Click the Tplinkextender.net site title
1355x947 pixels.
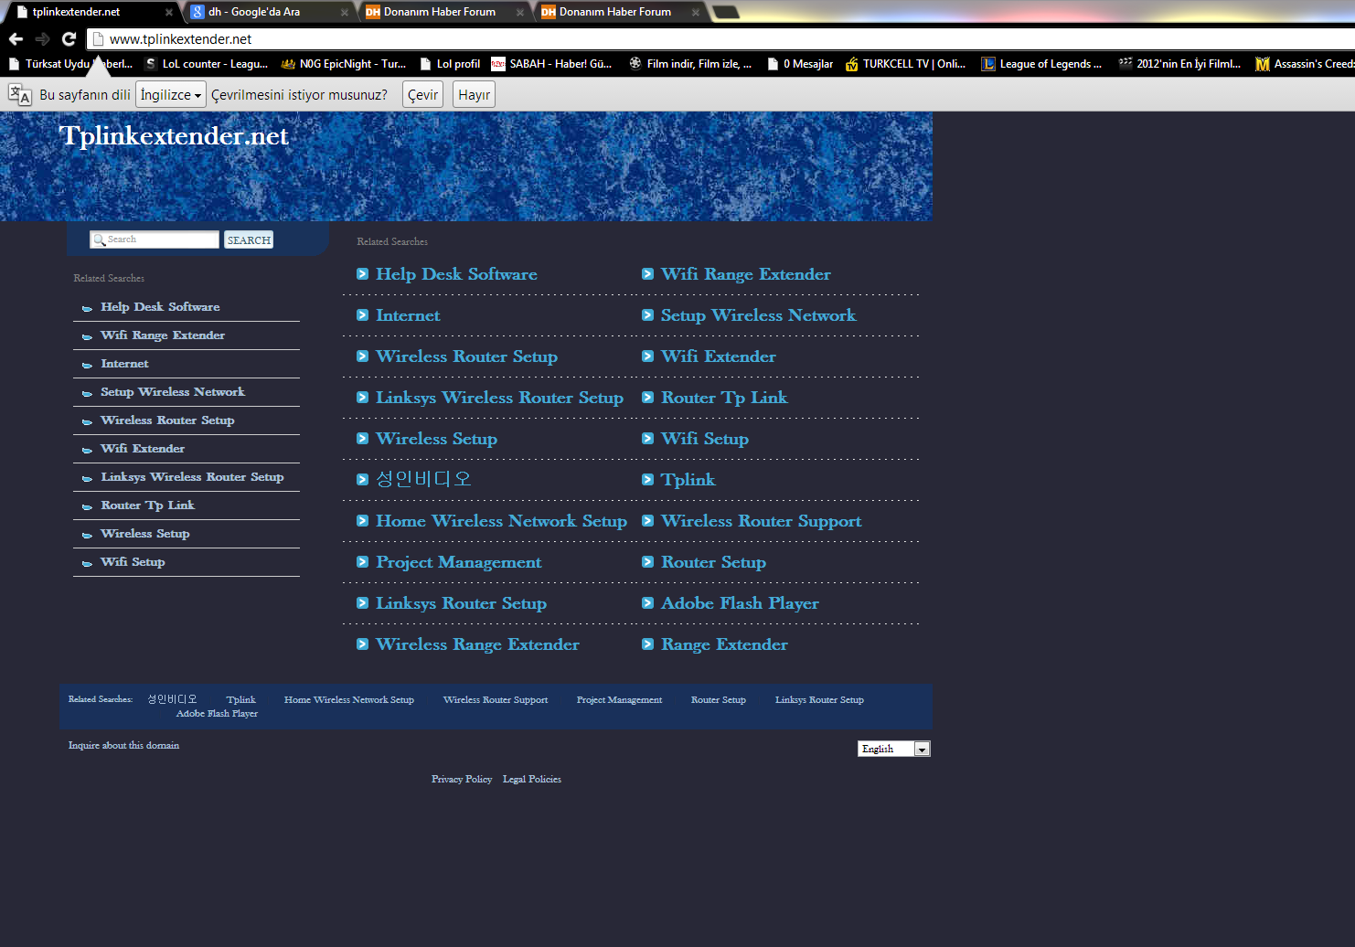coord(174,135)
